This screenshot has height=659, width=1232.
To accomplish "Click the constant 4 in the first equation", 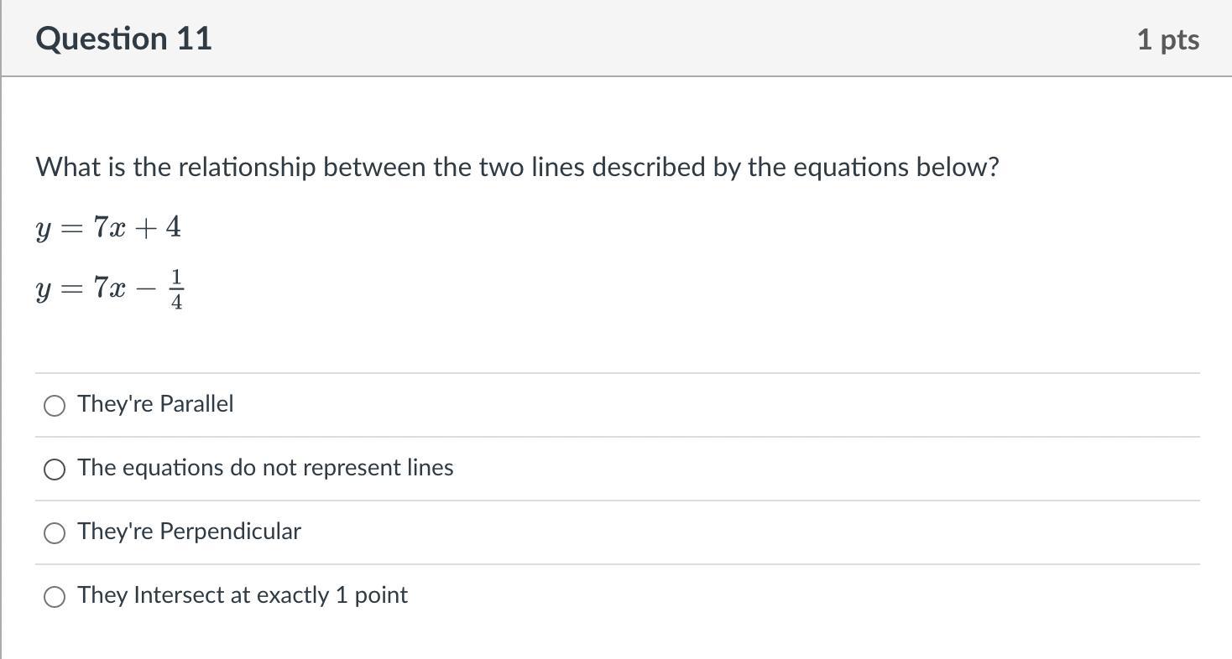I will tap(173, 226).
